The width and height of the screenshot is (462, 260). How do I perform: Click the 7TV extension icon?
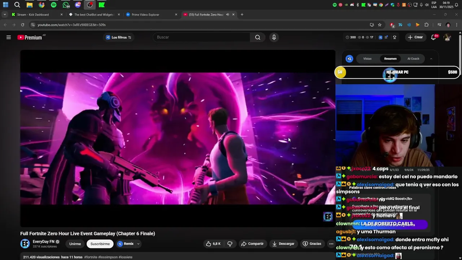pyautogui.click(x=400, y=25)
